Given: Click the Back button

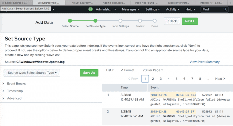Looking at the screenshot, I should point(172,21).
